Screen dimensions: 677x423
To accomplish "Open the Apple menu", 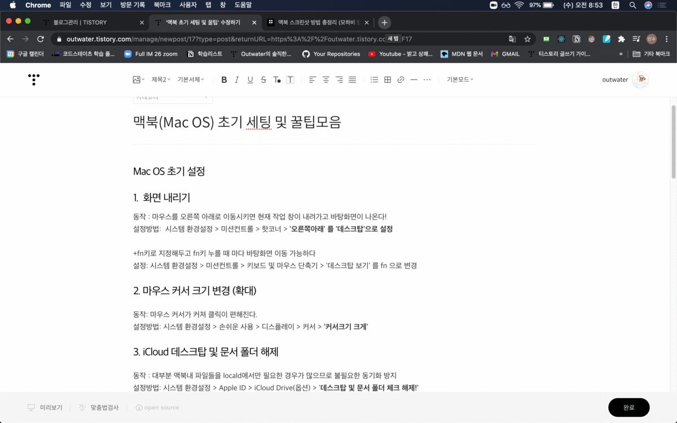I will click(12, 5).
